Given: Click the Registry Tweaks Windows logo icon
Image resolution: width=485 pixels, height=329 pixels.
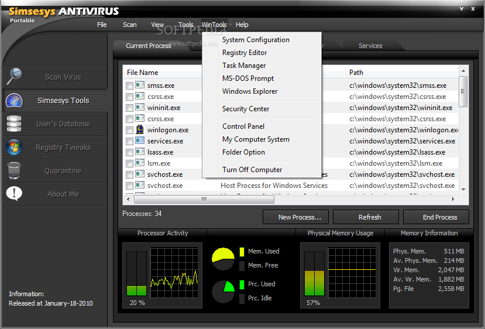Looking at the screenshot, I should point(14,148).
